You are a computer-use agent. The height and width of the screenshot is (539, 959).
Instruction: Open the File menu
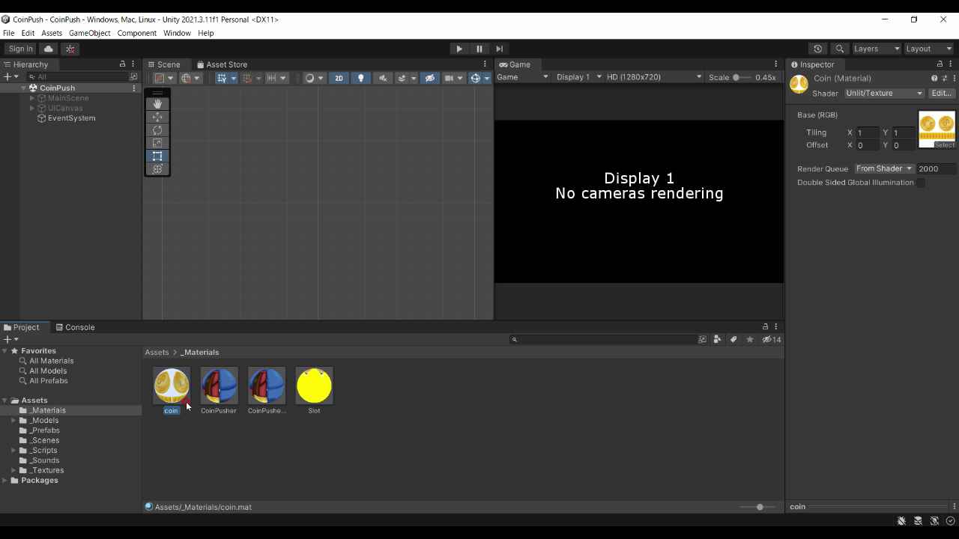point(9,33)
